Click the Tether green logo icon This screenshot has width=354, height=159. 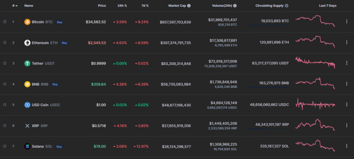coord(27,64)
